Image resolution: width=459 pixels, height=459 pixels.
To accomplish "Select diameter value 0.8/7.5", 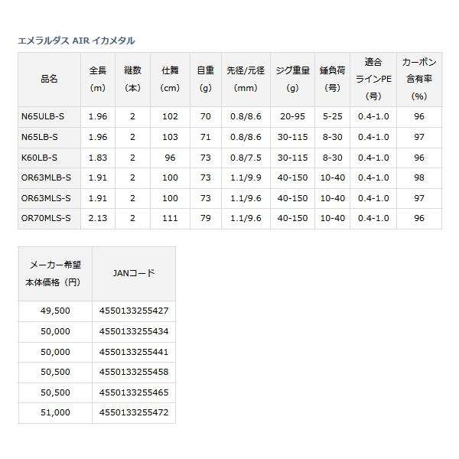I will (x=246, y=158).
